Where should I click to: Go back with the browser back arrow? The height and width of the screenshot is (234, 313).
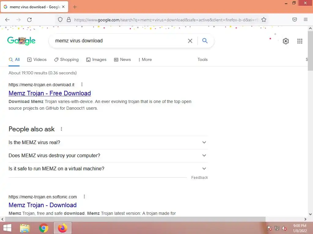pos(7,20)
